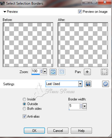Image resolution: width=112 pixels, height=138 pixels.
Task: Confirm with the OK button
Action: pyautogui.click(x=34, y=130)
